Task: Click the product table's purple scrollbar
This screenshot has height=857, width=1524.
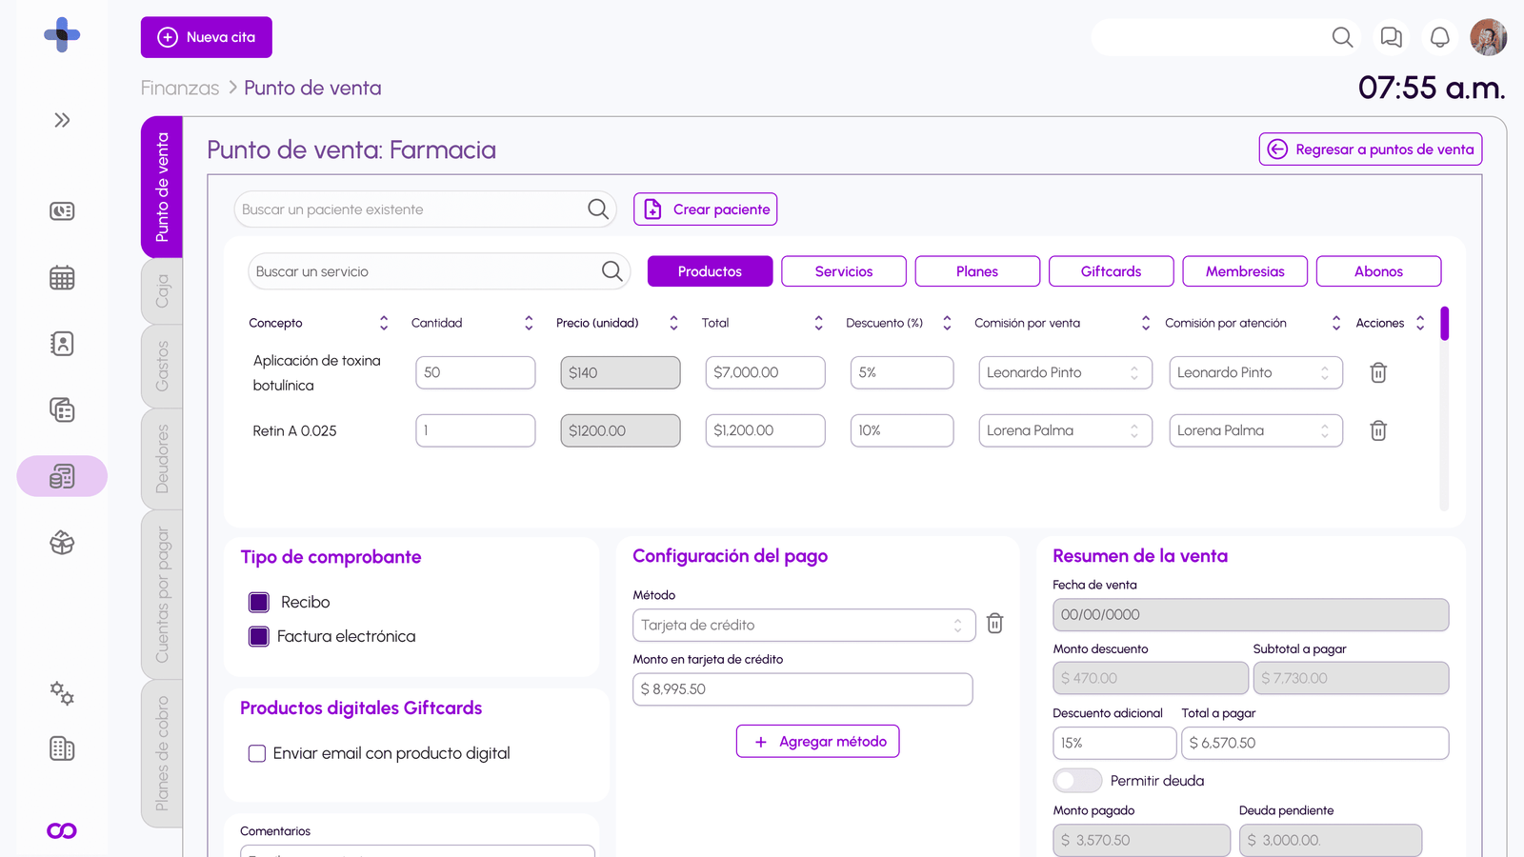Action: (x=1444, y=324)
